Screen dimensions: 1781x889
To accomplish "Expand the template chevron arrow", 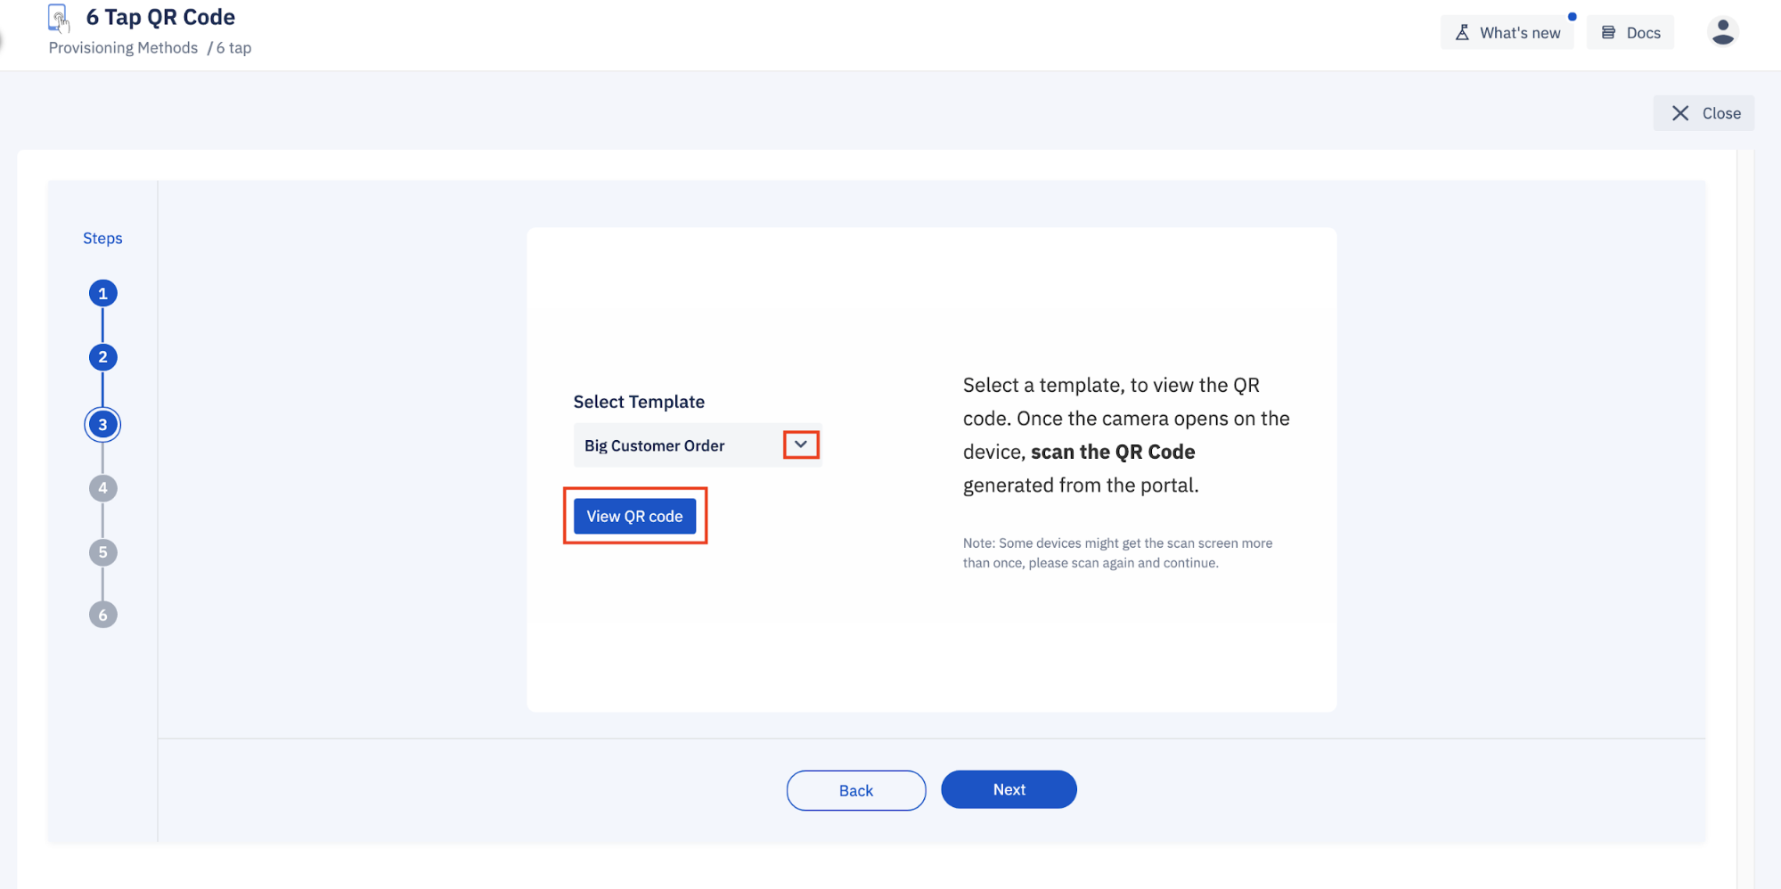I will coord(800,444).
